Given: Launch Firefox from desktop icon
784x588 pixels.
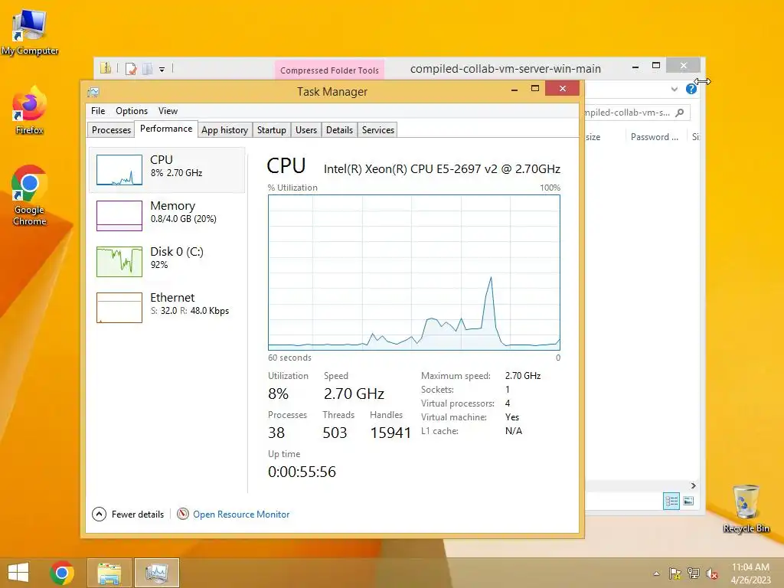Looking at the screenshot, I should click(x=30, y=110).
